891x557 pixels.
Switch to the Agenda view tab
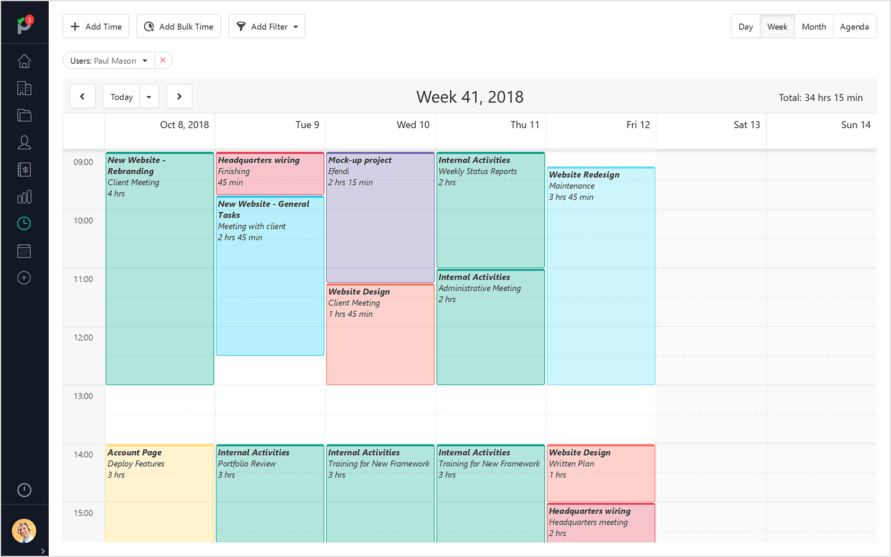(854, 26)
